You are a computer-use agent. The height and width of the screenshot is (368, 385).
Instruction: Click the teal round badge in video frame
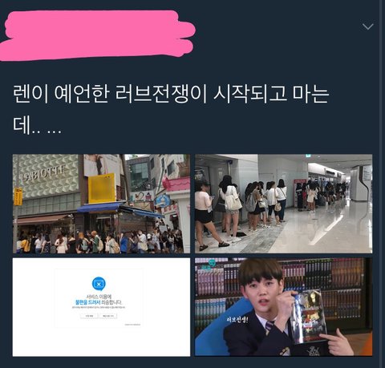(x=212, y=263)
